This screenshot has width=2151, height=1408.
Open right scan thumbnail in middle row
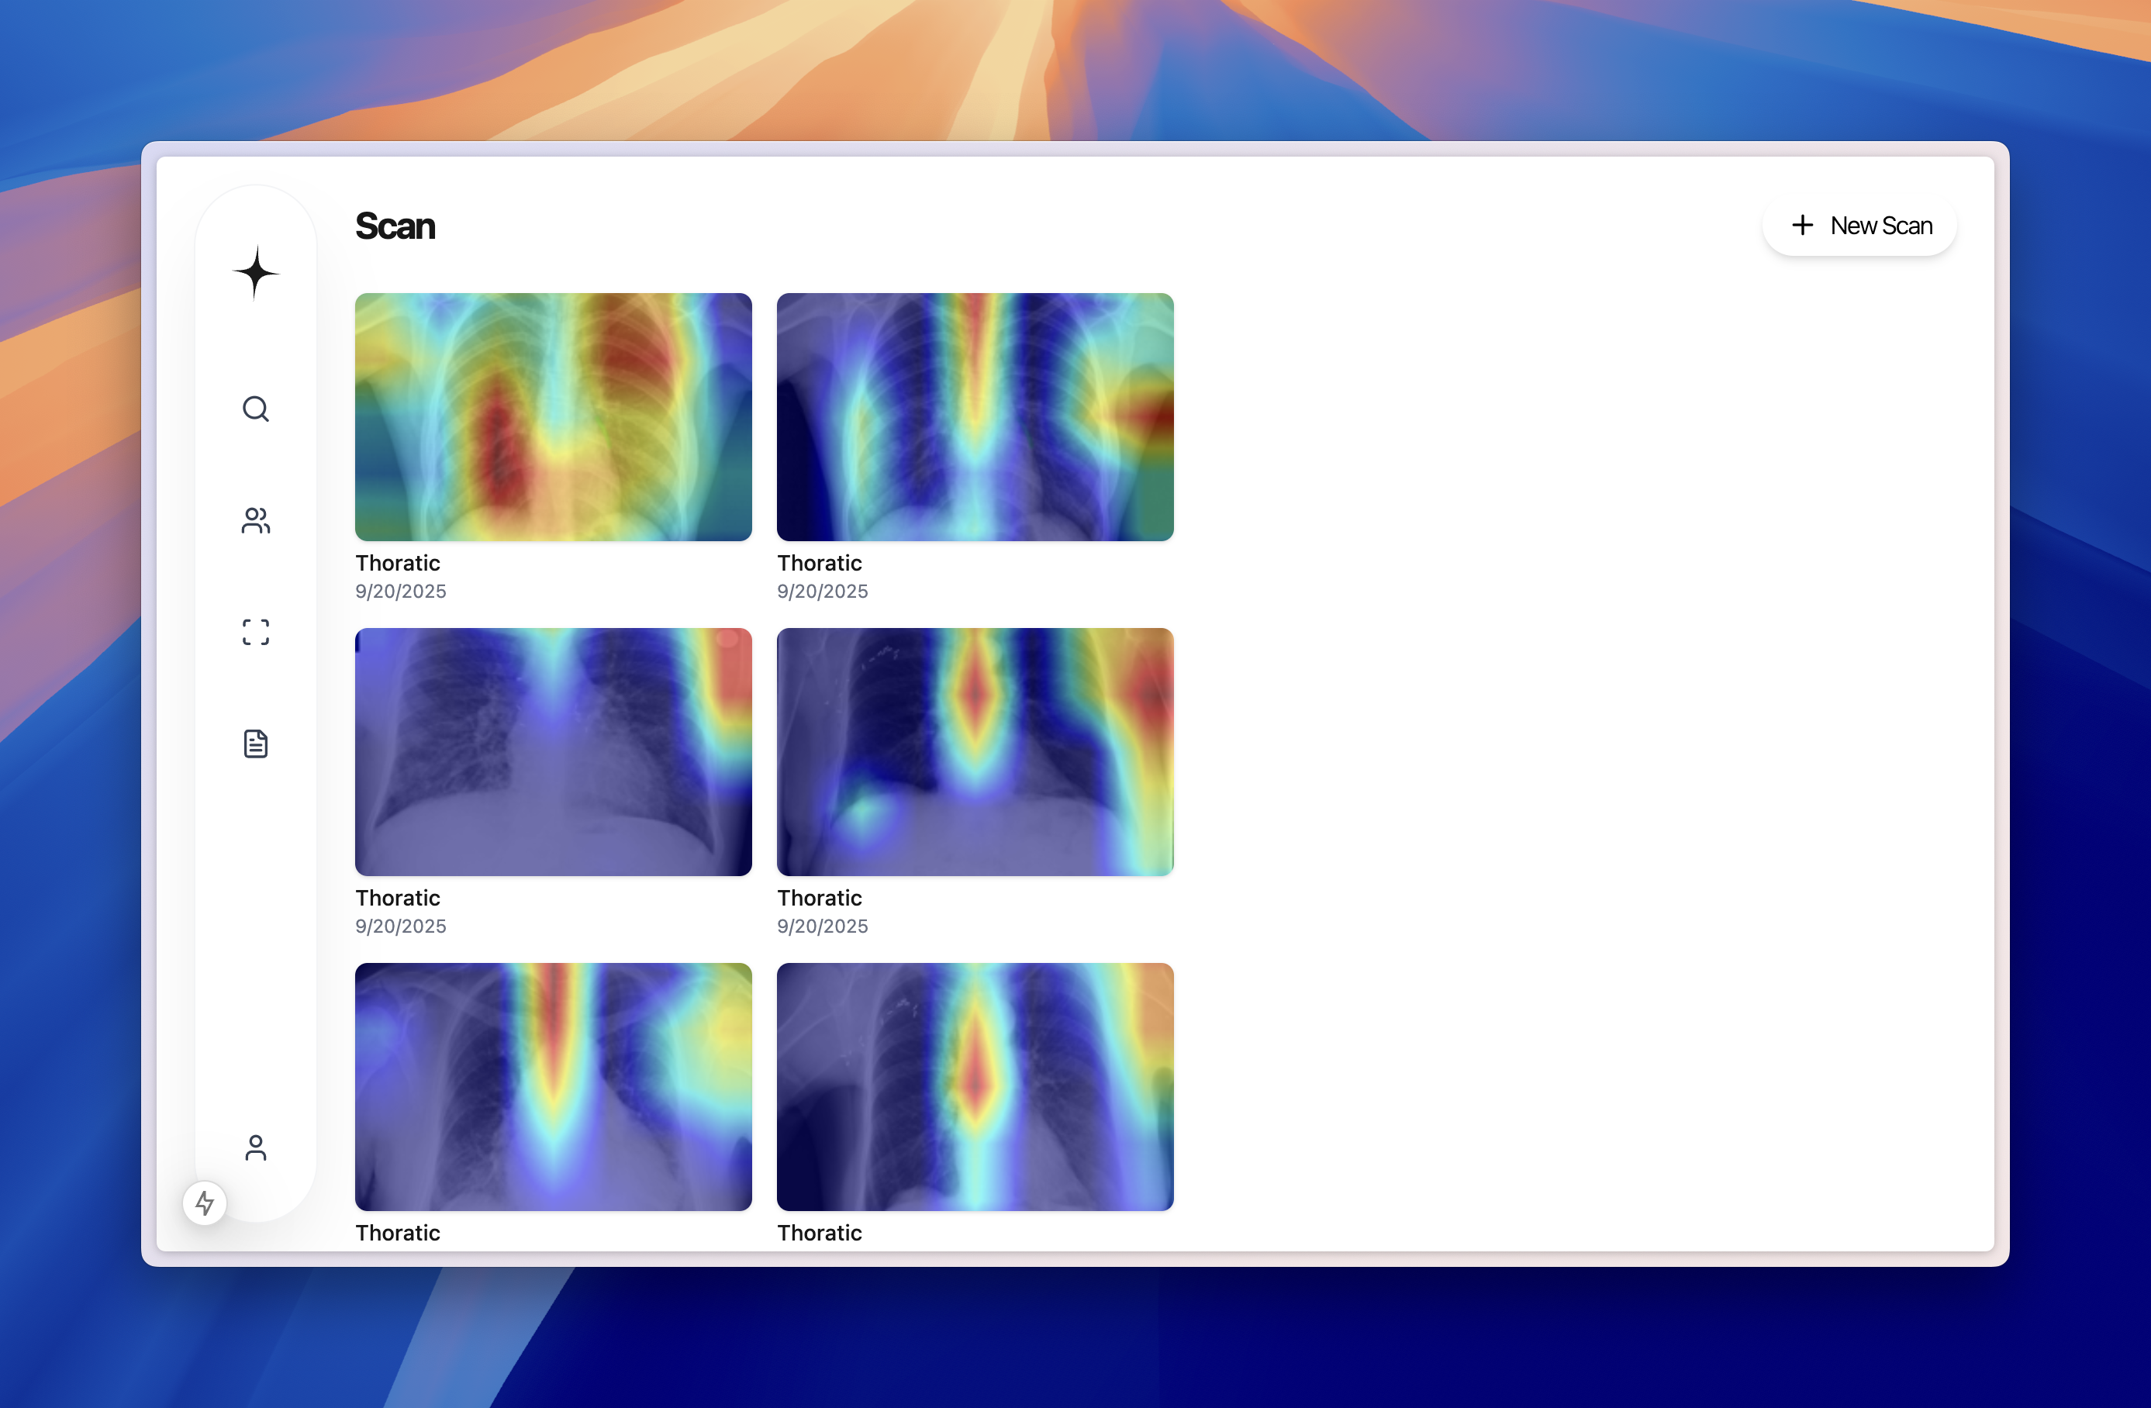coord(975,752)
